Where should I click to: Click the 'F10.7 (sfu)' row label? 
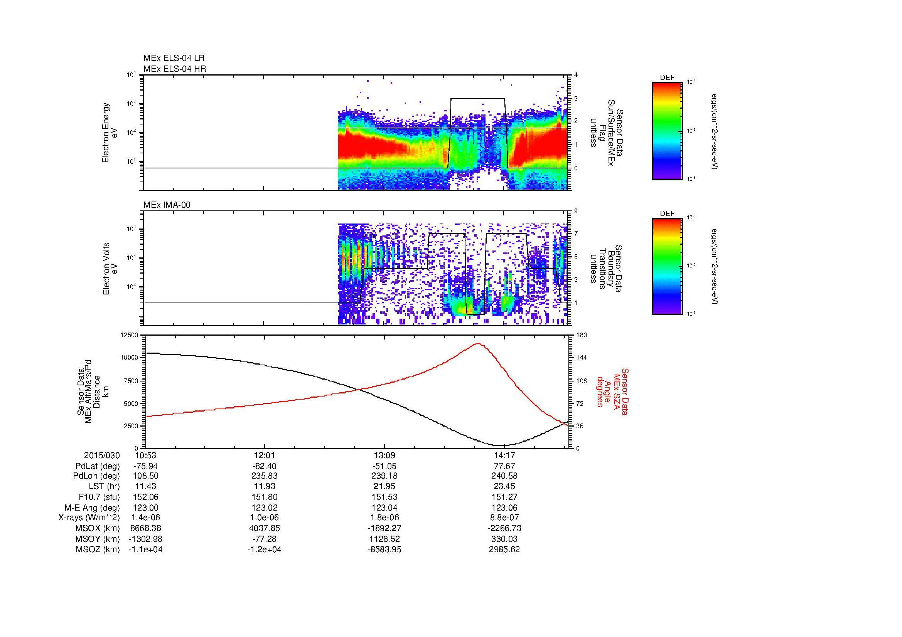(99, 497)
